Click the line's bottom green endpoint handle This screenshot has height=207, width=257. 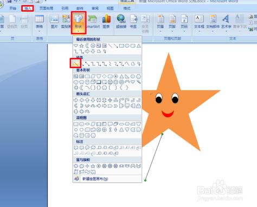[145, 181]
